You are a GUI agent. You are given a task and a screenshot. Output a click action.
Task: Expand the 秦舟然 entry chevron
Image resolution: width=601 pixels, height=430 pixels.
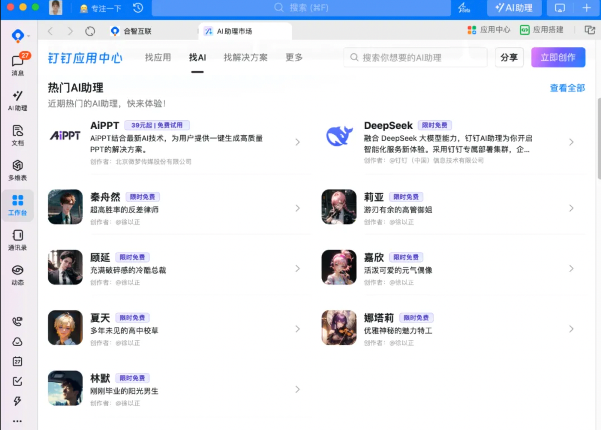tap(298, 208)
